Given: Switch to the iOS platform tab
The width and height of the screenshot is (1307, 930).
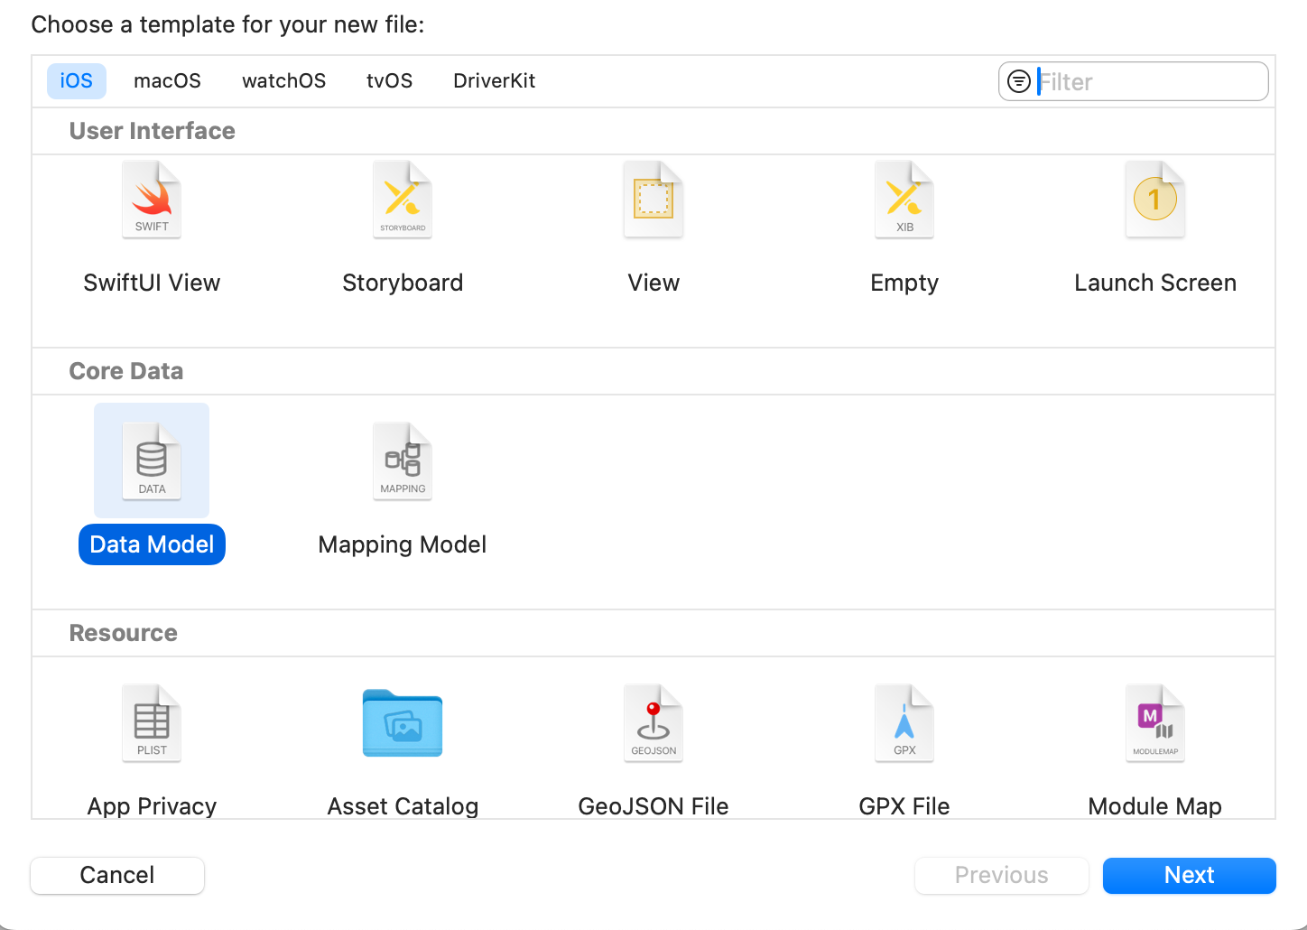Looking at the screenshot, I should (77, 81).
